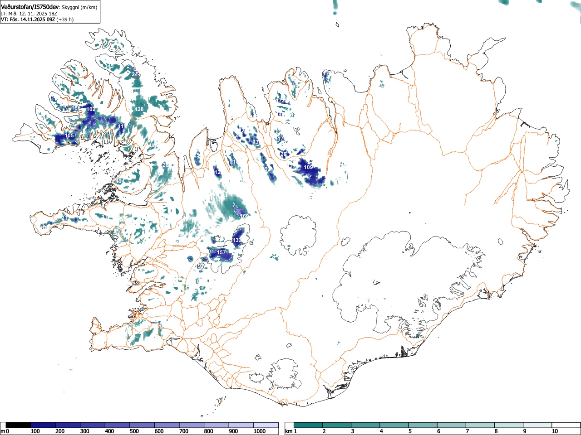This screenshot has height=435, width=581.
Task: Click the 'IT: Mið. 12. 11. 2025 18Z' line
Action: pos(29,14)
